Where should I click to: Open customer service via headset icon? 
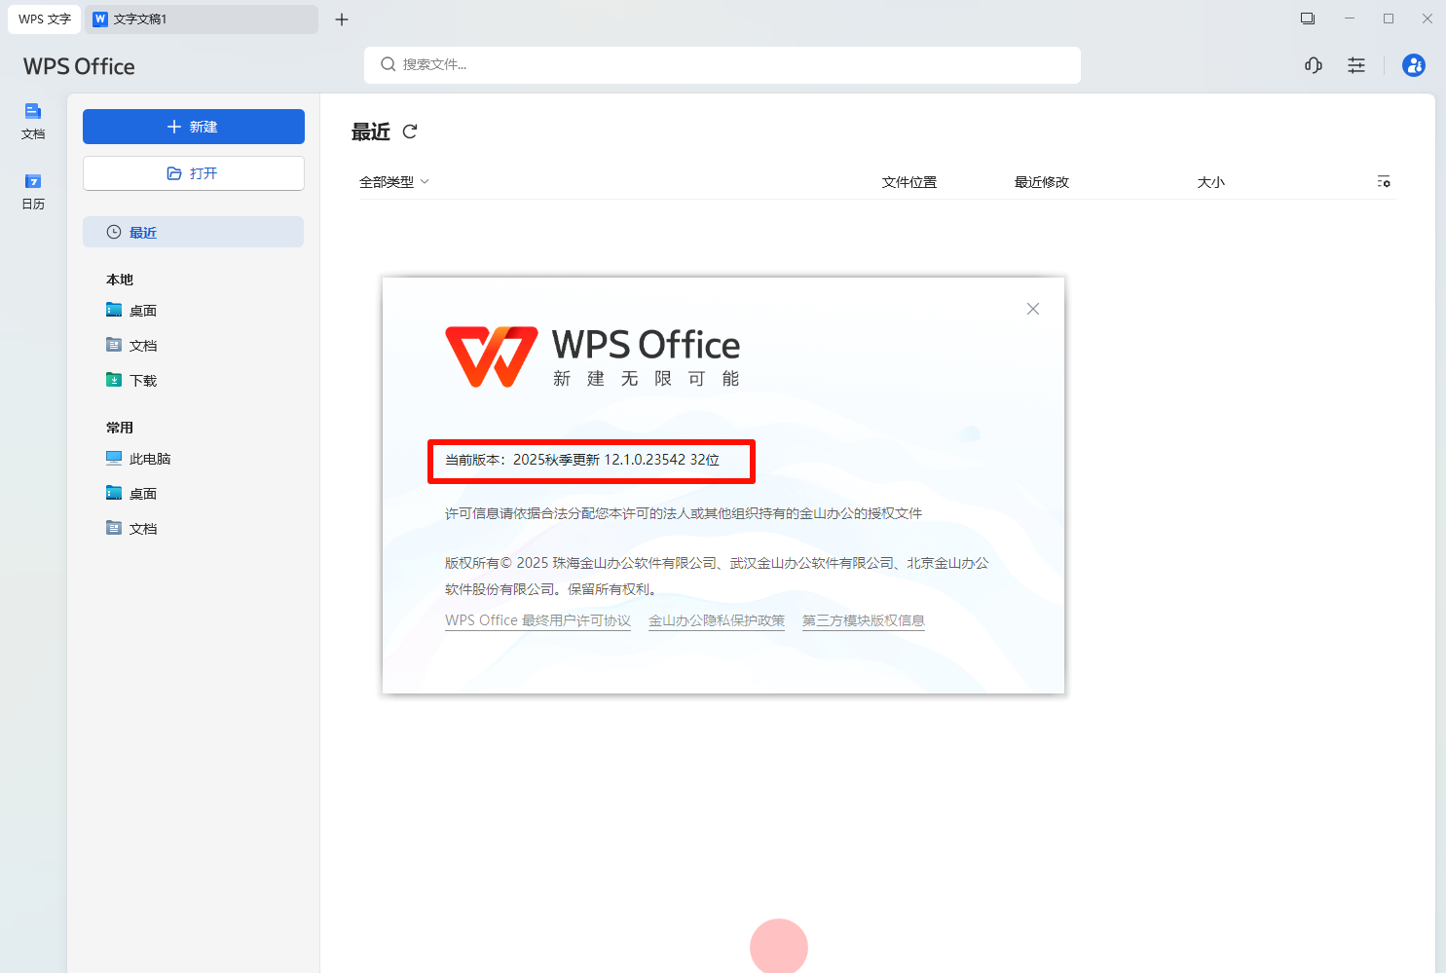(x=1313, y=65)
